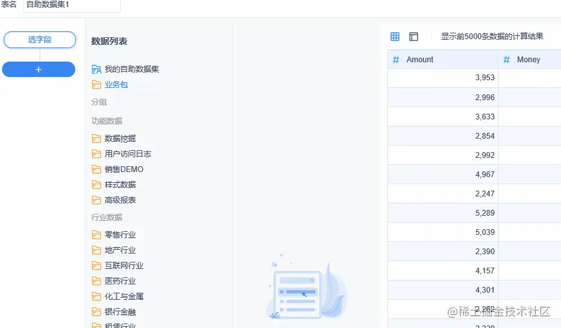Select the Amount cell 4,157

pyautogui.click(x=443, y=270)
